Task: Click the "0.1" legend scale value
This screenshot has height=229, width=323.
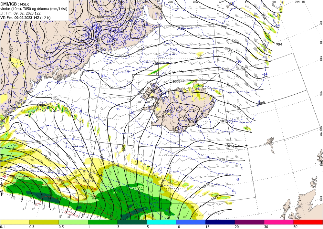Action: coord(2,227)
